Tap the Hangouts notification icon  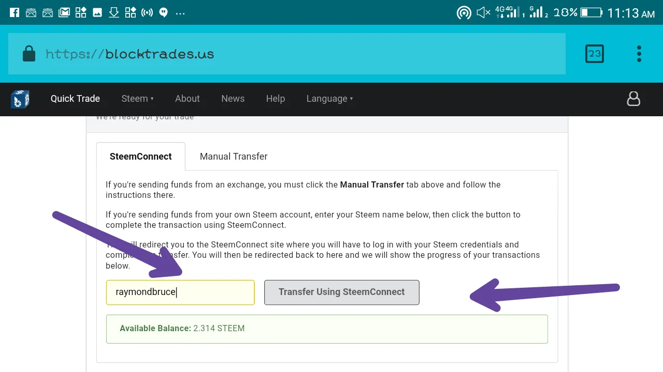point(164,12)
